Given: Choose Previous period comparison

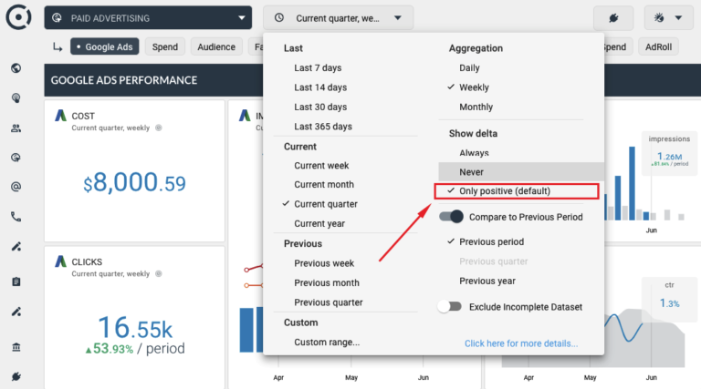Looking at the screenshot, I should click(491, 241).
